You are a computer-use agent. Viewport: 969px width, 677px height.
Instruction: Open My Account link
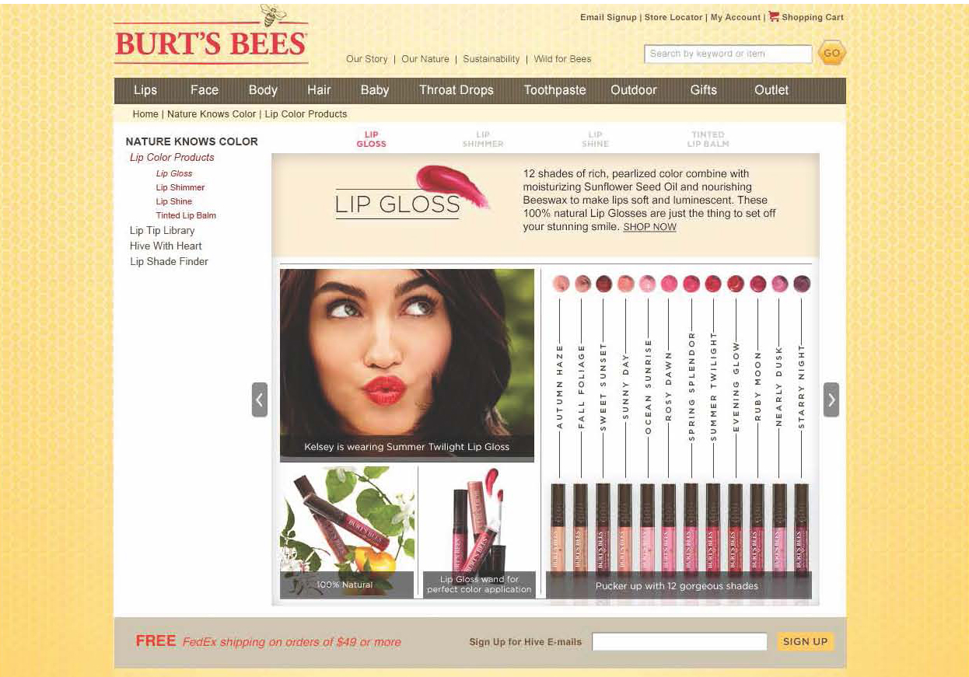coord(736,17)
